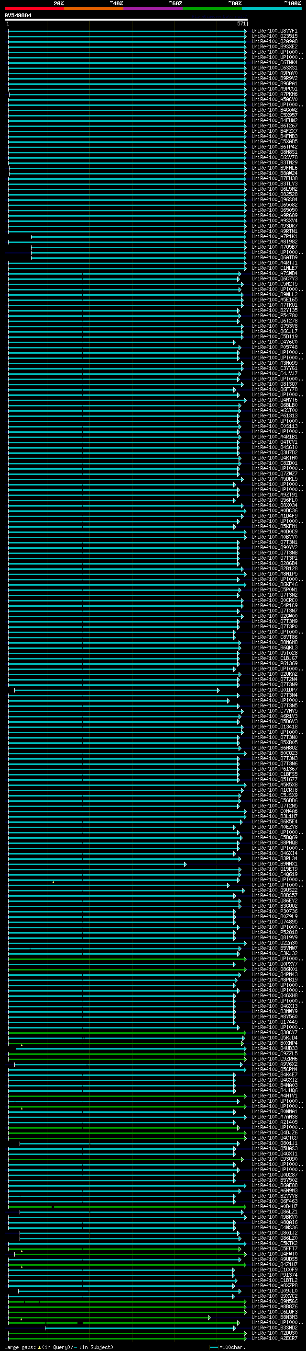
Task: Open hit UniRef100_O23515
Action: point(274,36)
